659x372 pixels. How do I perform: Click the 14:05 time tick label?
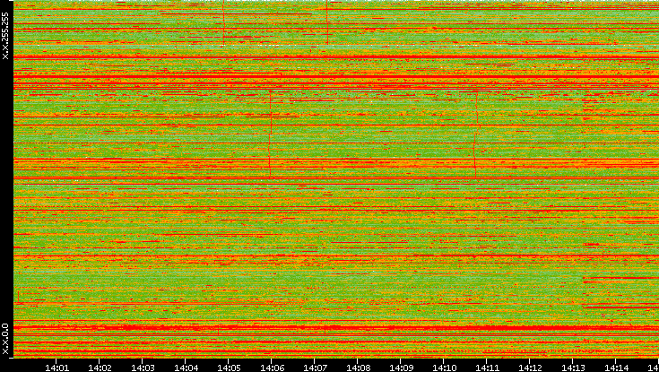click(x=229, y=368)
